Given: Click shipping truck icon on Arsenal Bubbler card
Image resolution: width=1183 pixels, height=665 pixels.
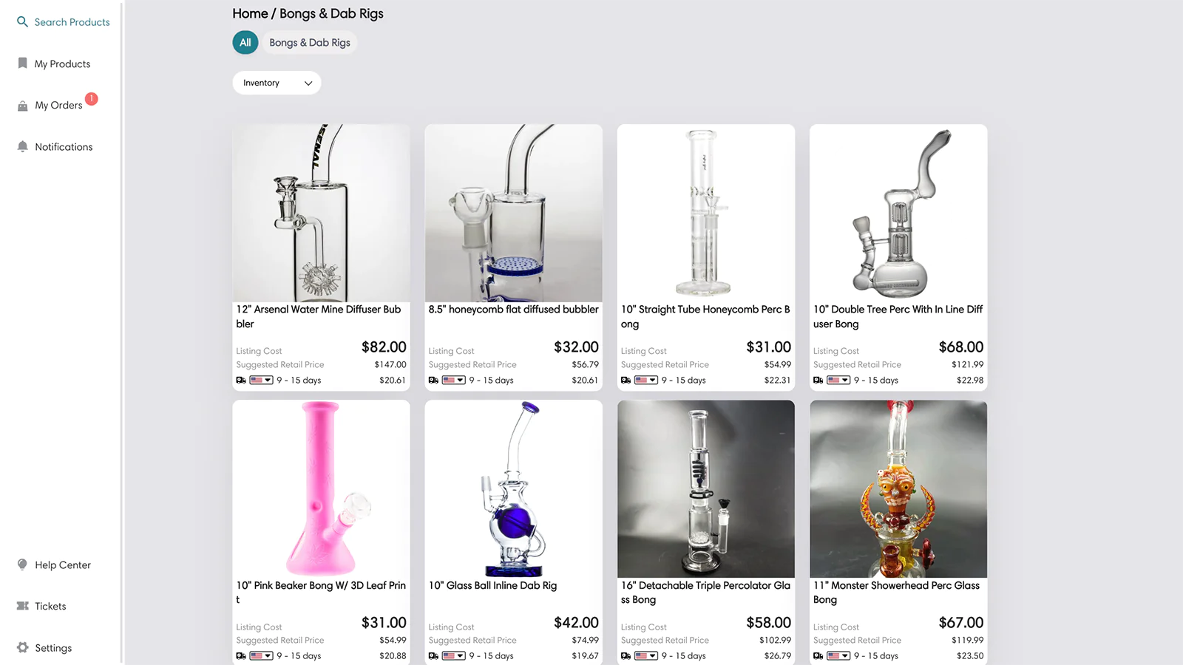Looking at the screenshot, I should coord(241,380).
